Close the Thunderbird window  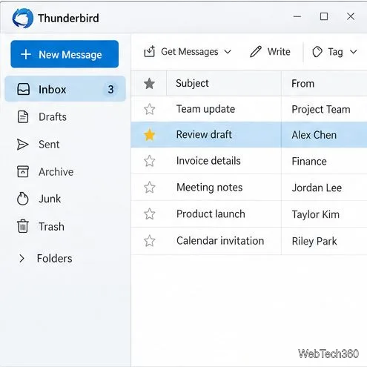pos(351,16)
